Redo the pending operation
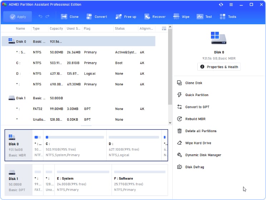Viewport: 266px width, 200px height. click(48, 16)
